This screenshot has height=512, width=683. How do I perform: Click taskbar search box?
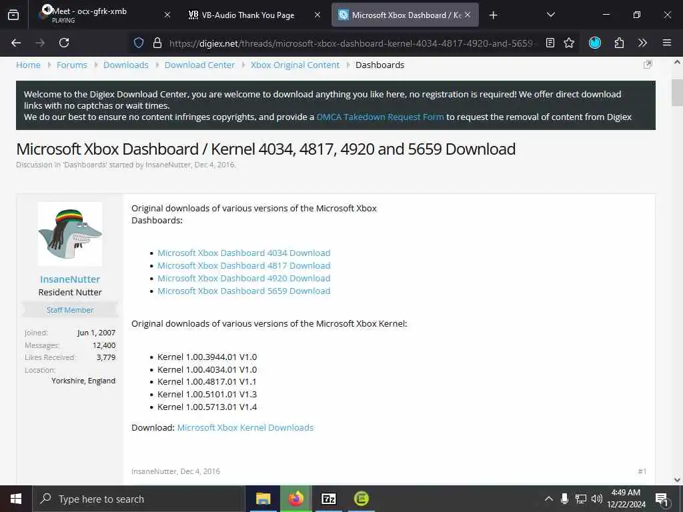pyautogui.click(x=139, y=499)
